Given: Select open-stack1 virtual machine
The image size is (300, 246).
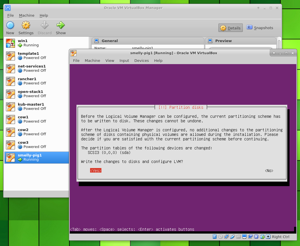Looking at the screenshot, I should [x=37, y=94].
